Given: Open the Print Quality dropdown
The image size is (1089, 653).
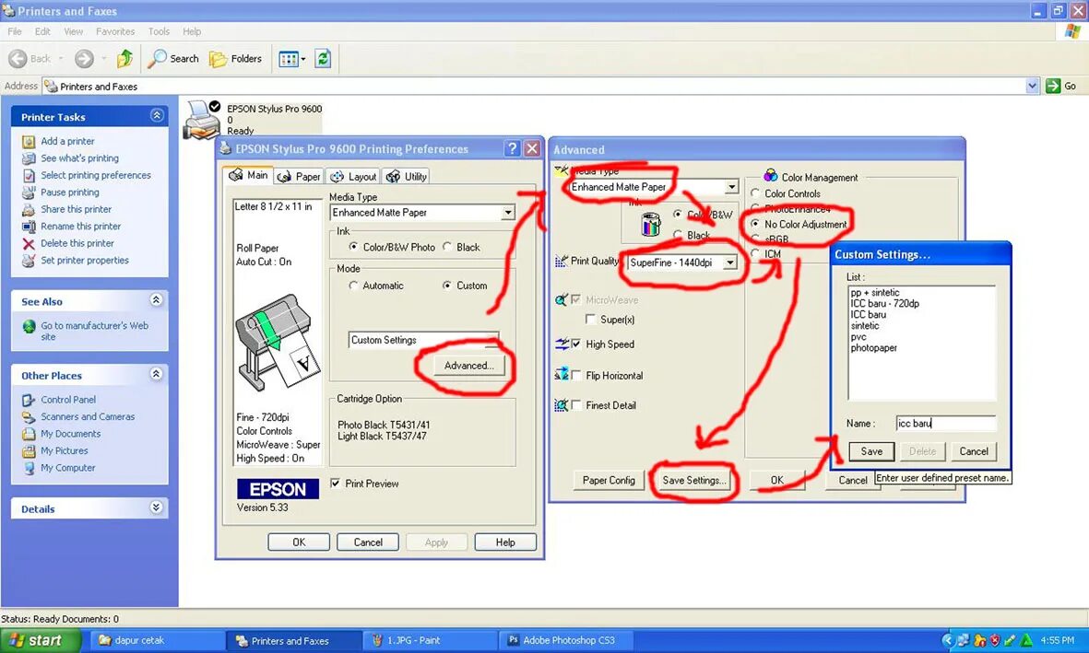Looking at the screenshot, I should [730, 262].
